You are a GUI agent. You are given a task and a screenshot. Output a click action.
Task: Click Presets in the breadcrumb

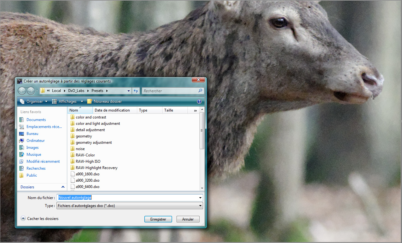97,91
